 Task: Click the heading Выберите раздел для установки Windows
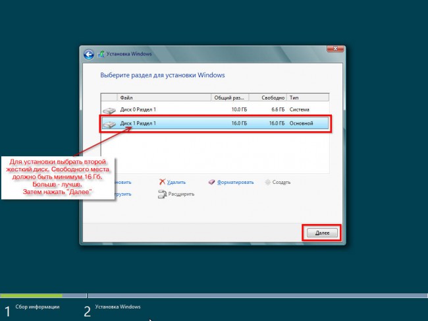coord(163,75)
